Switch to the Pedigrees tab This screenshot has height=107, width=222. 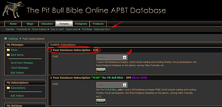tap(81, 24)
